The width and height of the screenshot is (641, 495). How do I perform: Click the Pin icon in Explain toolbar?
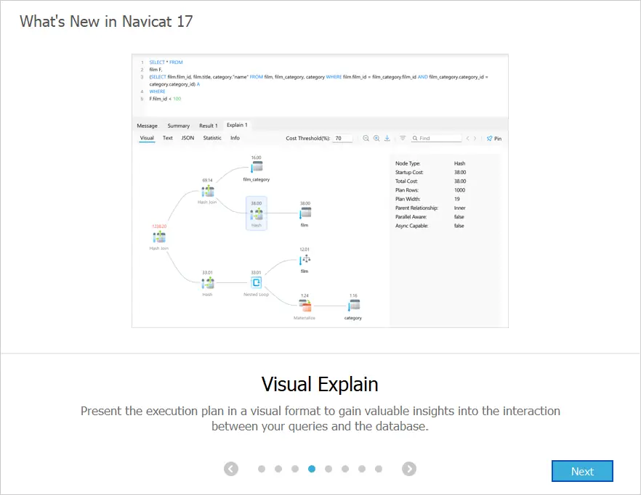point(494,138)
